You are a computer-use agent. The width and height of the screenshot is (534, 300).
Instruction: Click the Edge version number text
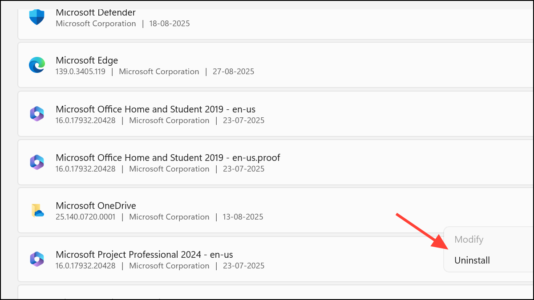pyautogui.click(x=80, y=72)
